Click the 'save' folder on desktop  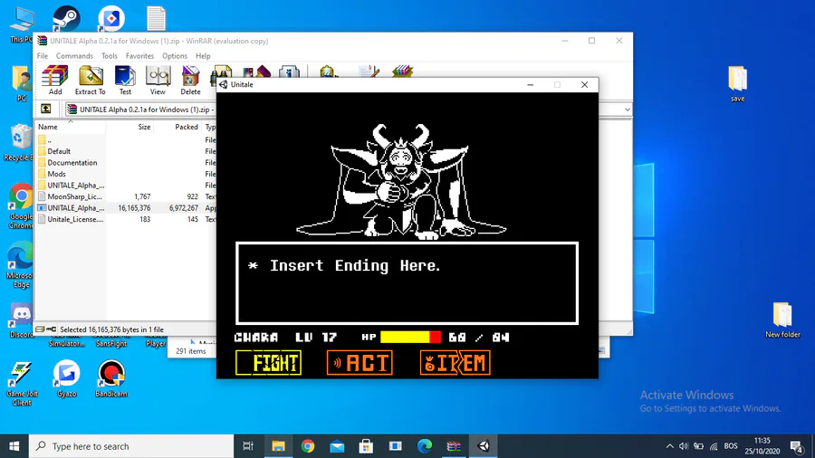[737, 84]
